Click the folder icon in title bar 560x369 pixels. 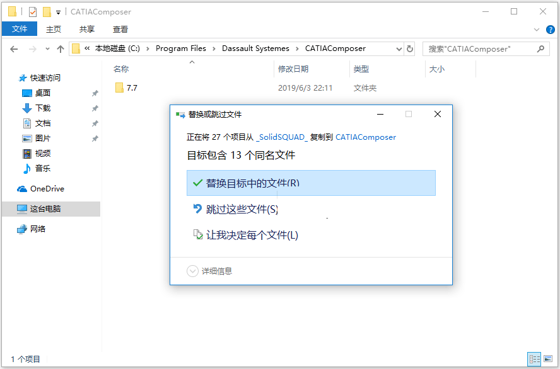click(13, 12)
